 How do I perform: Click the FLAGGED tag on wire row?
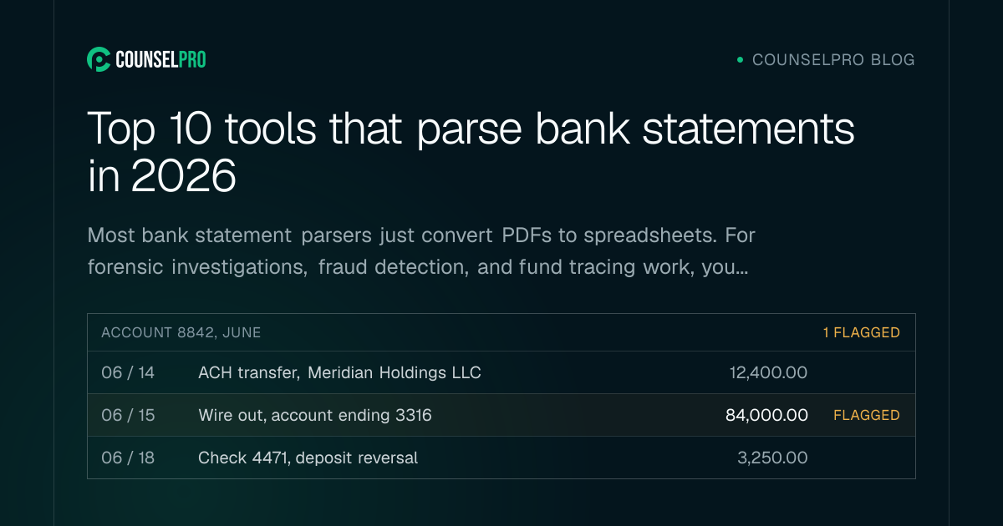pyautogui.click(x=867, y=415)
